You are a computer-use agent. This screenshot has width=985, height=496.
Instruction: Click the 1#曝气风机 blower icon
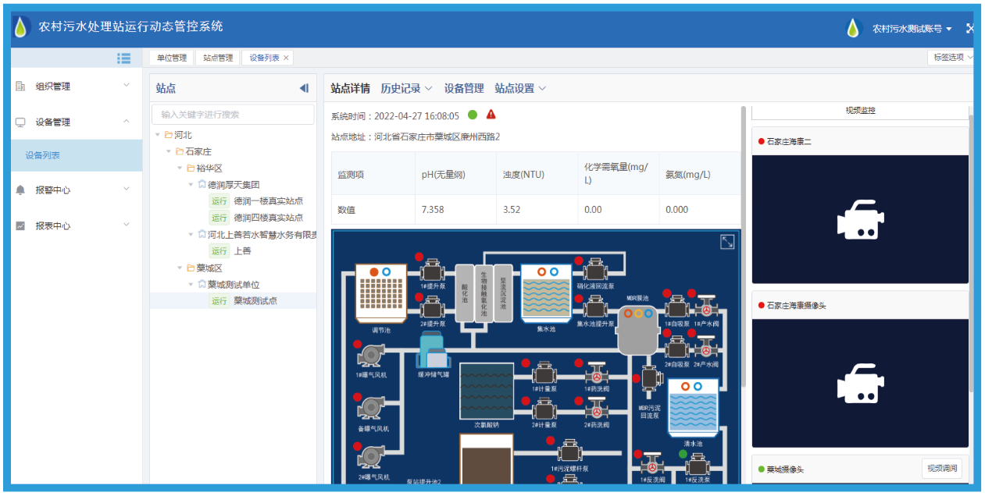[x=370, y=356]
